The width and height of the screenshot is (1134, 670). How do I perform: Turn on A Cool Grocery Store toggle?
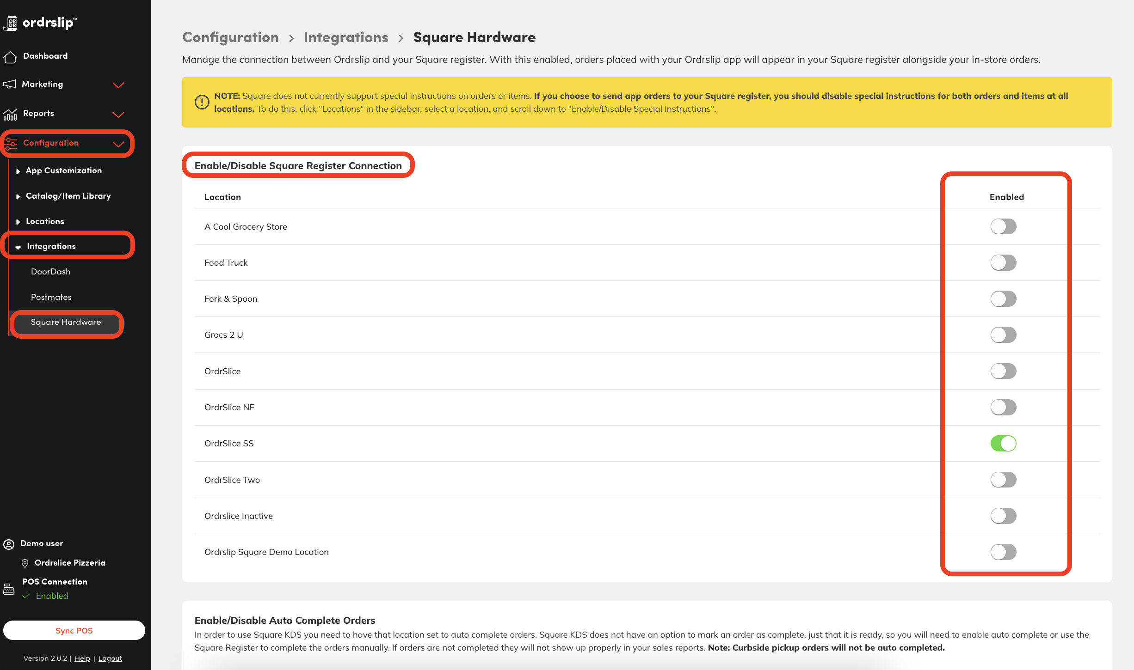1003,227
